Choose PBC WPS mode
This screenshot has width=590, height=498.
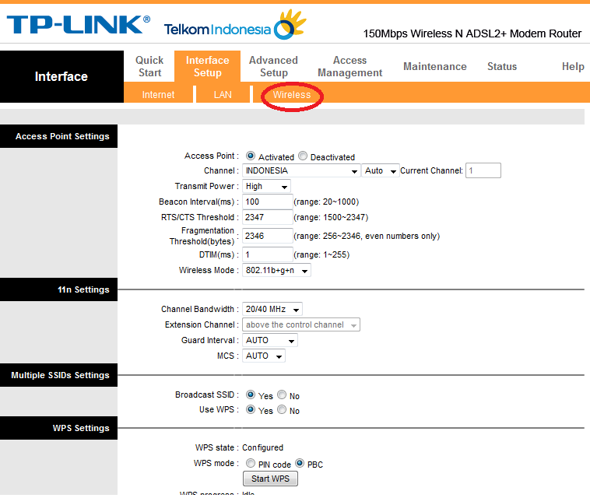300,463
